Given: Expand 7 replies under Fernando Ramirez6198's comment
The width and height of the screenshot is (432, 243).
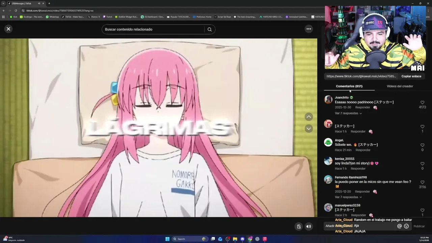Looking at the screenshot, I should coord(348,197).
